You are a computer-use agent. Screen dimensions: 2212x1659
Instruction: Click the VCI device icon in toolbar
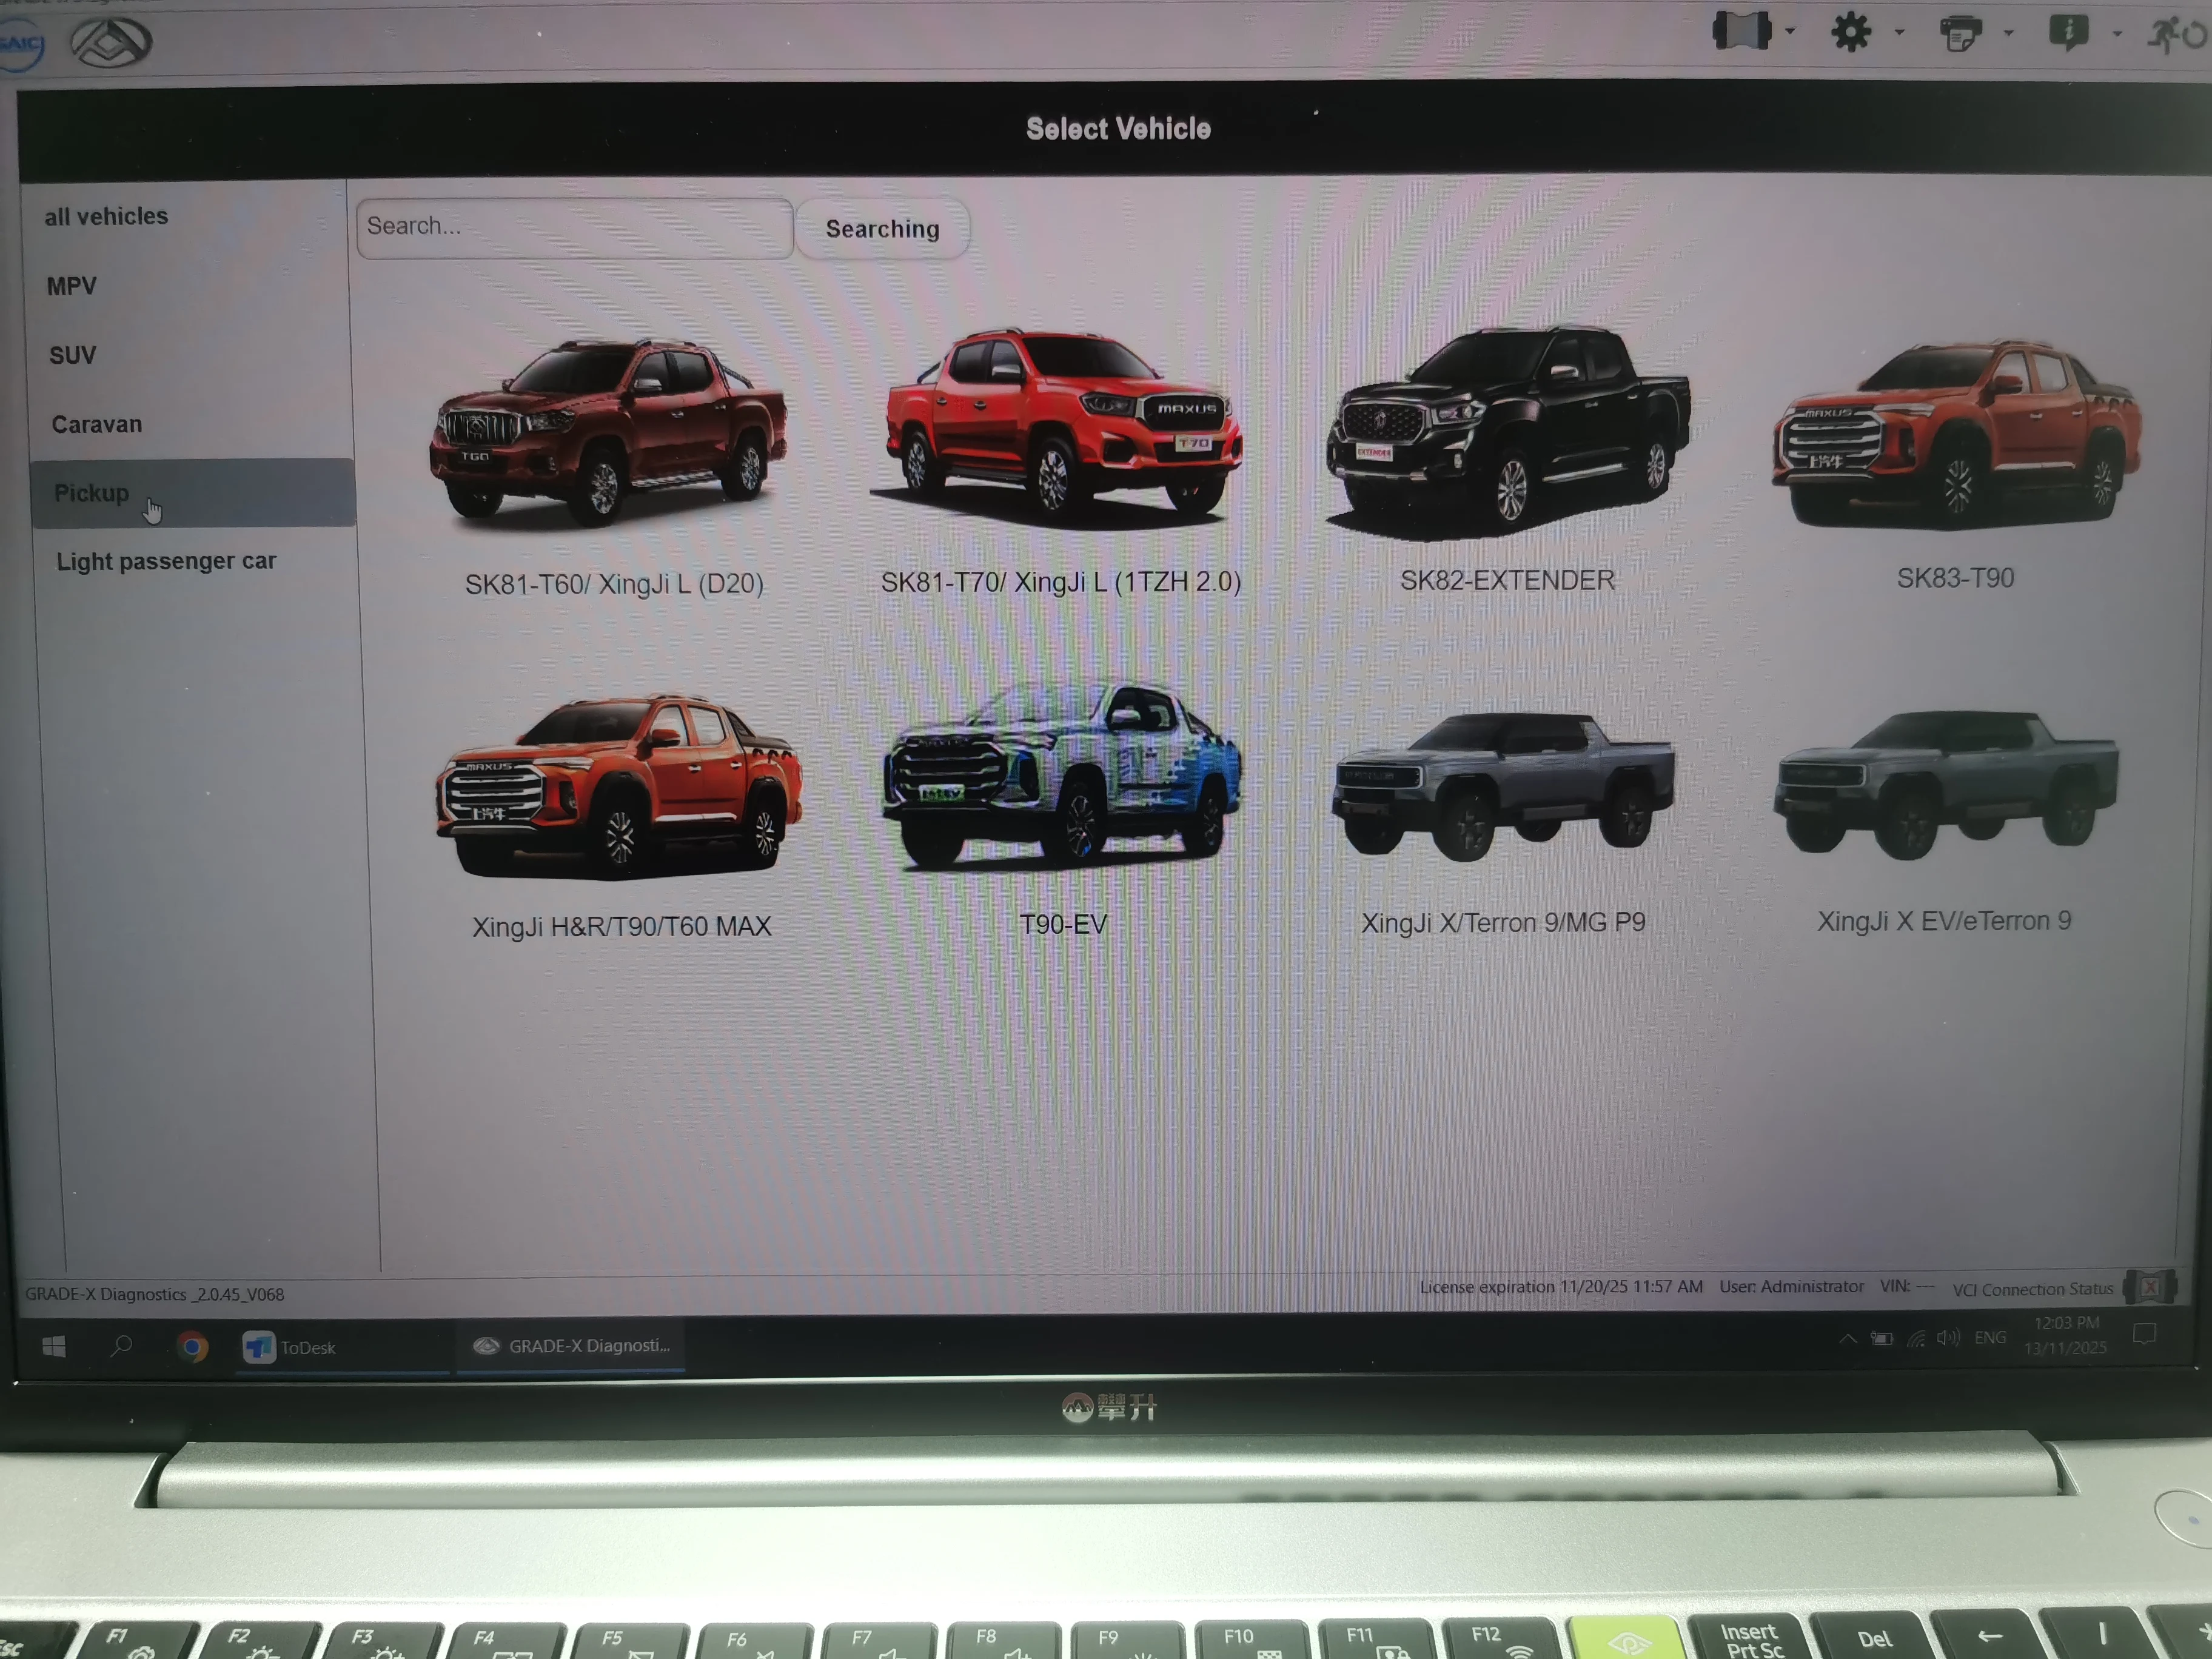click(x=1741, y=31)
